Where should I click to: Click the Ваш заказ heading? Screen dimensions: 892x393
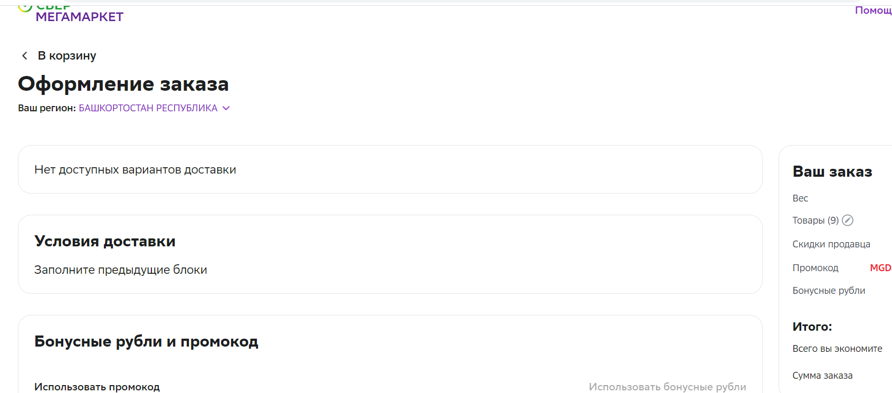tap(832, 171)
